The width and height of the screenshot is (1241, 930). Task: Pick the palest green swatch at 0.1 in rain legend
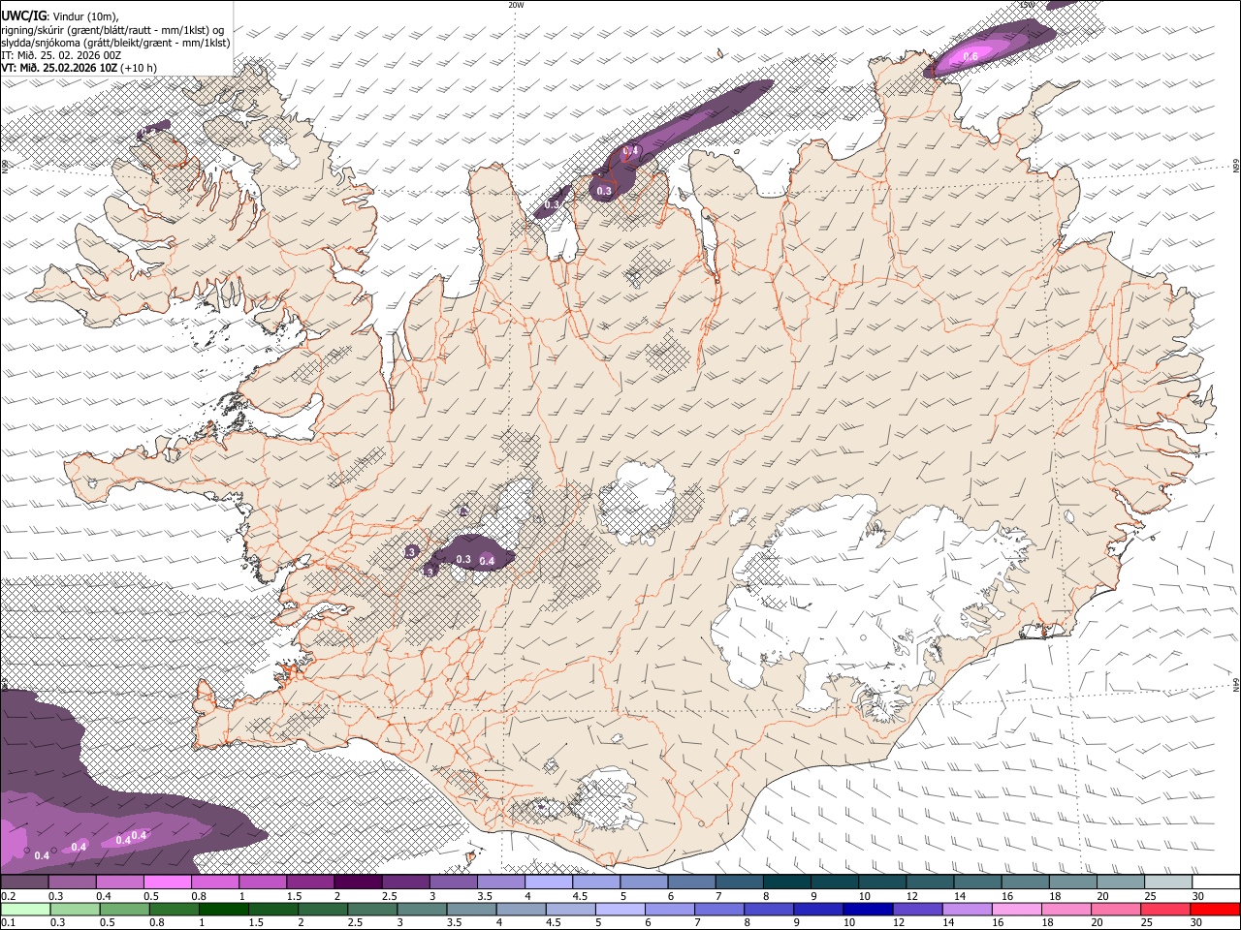25,909
